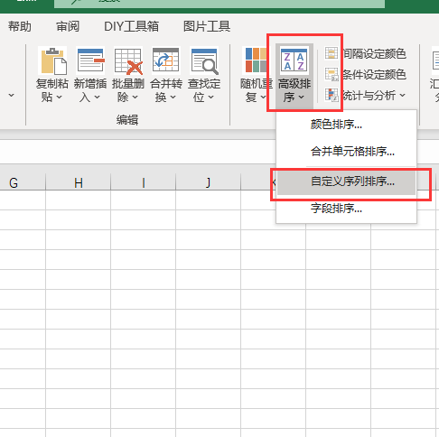Click the 合并转换 icon

click(165, 60)
